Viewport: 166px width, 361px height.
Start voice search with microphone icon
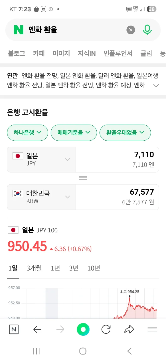pyautogui.click(x=147, y=30)
